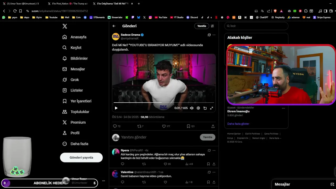Open Ekrem İmamoğlu trending topic
336x189 pixels.
click(x=238, y=111)
